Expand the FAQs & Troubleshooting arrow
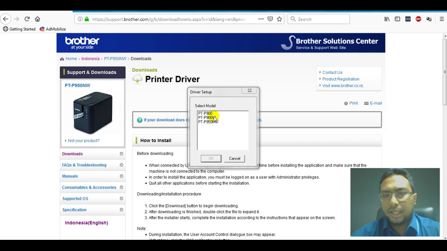447x251 pixels. [x=121, y=165]
